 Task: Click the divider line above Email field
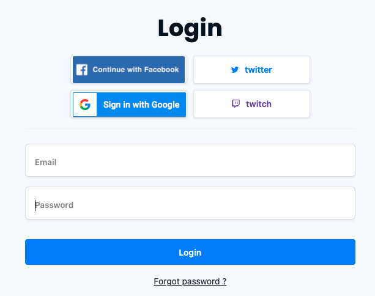(190, 128)
